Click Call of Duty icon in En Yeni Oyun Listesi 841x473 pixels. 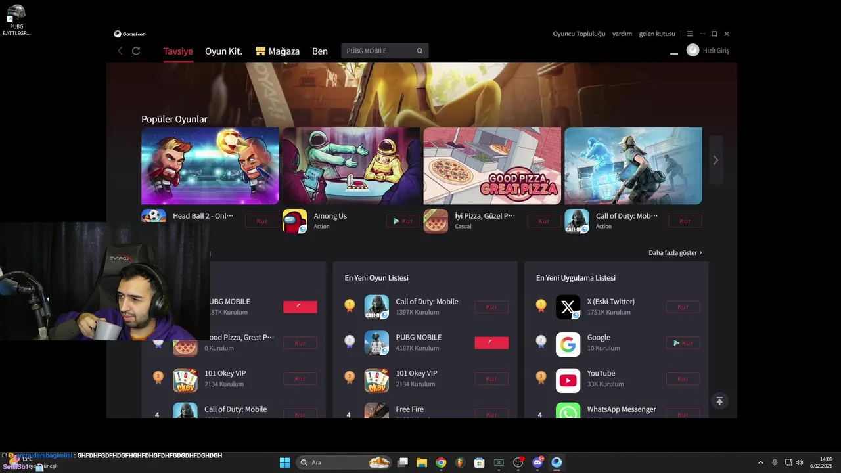point(376,307)
